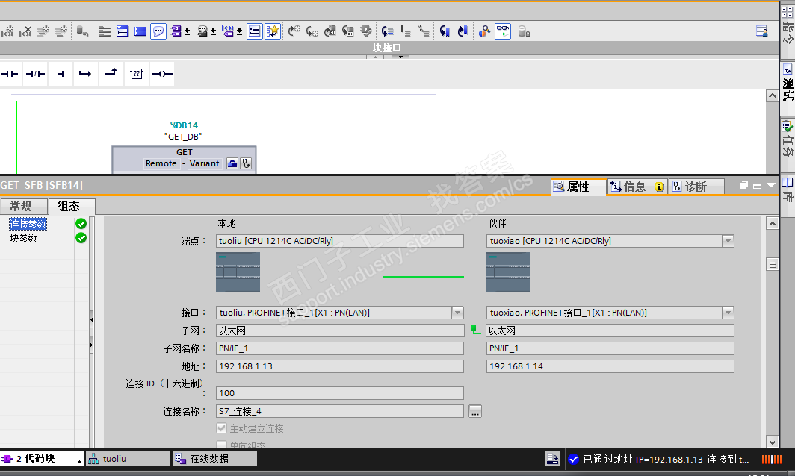
Task: Click the connection name field S7_连接_4
Action: [x=340, y=411]
